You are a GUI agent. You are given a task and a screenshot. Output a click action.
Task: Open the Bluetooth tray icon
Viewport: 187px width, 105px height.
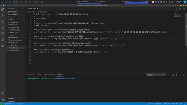tap(167, 2)
